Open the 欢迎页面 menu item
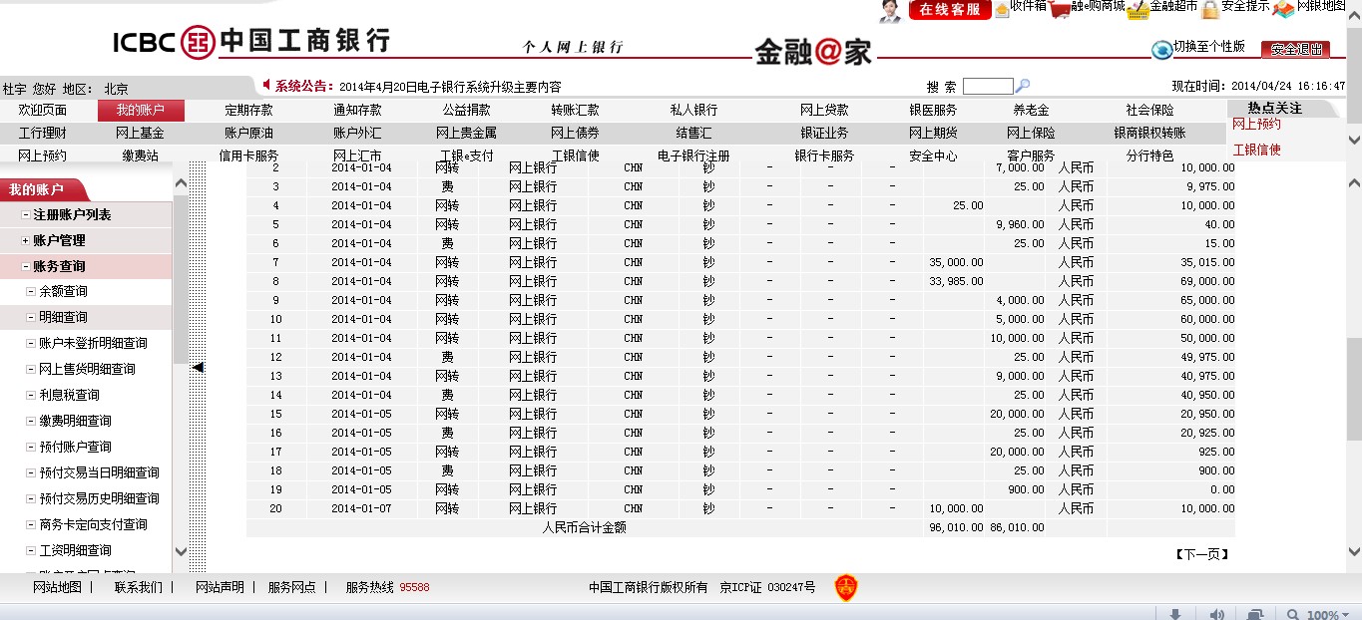Viewport: 1362px width, 620px height. pyautogui.click(x=43, y=111)
